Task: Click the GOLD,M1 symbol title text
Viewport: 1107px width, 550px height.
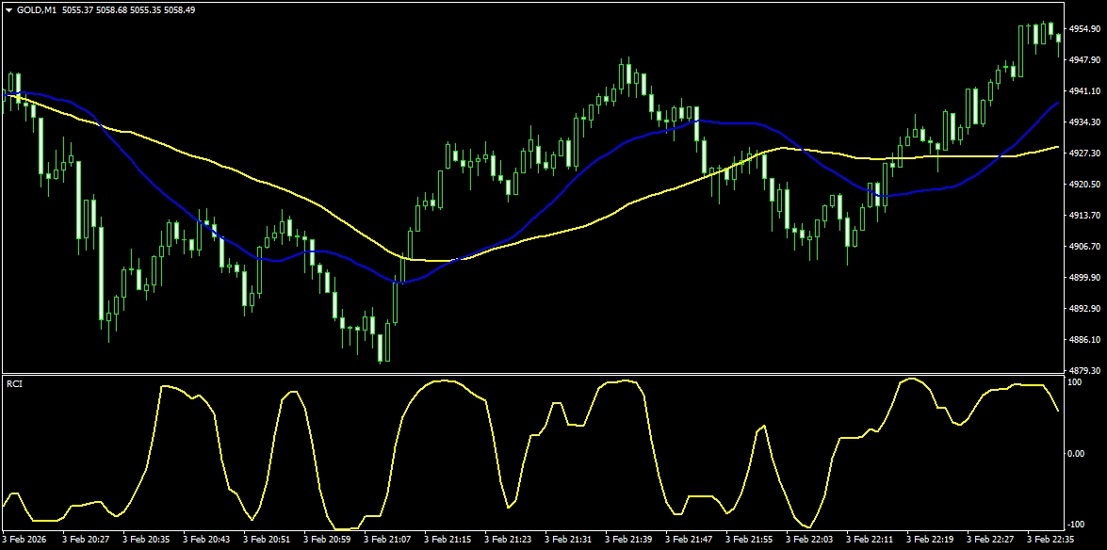Action: (38, 8)
